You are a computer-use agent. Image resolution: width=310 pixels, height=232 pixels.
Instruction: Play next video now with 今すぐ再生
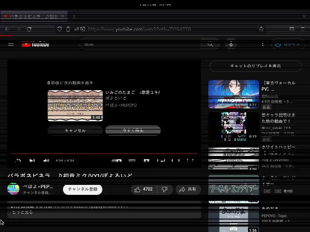click(133, 130)
